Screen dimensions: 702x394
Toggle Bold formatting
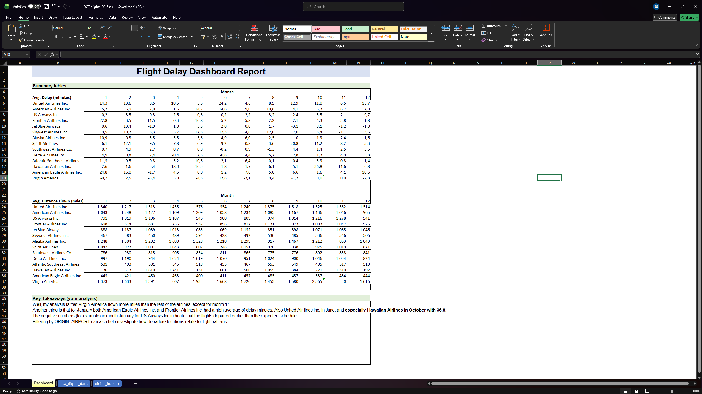pyautogui.click(x=56, y=37)
